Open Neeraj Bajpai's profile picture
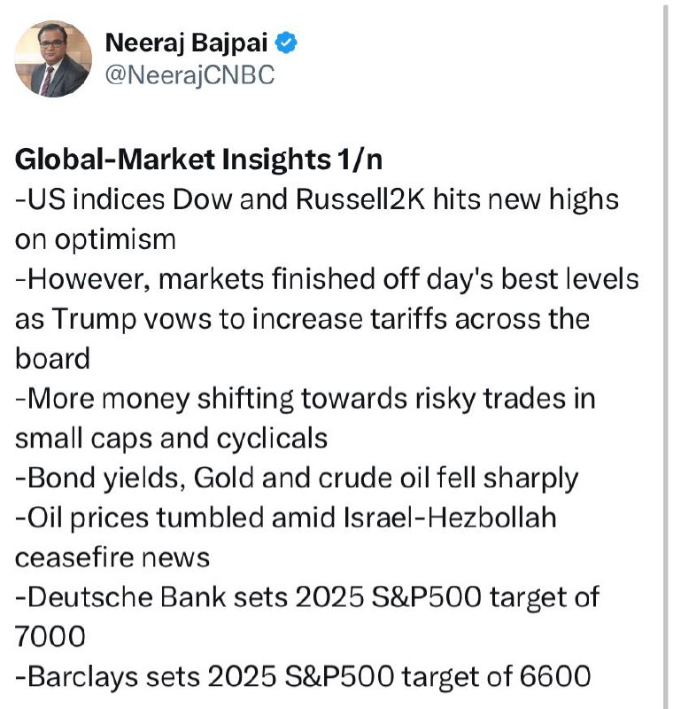 pos(53,58)
